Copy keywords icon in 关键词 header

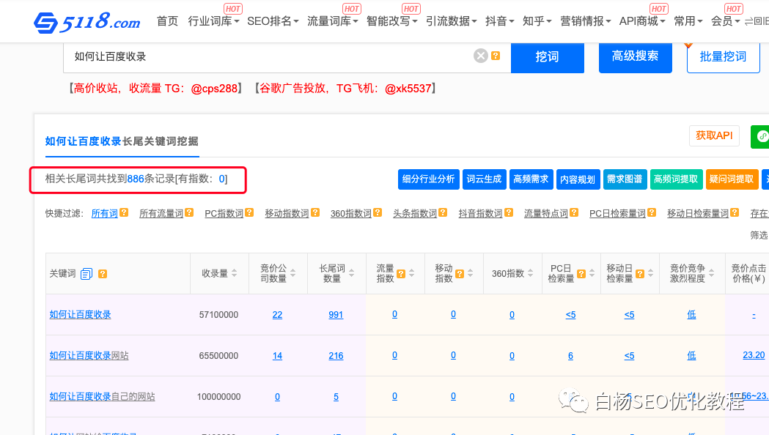(87, 274)
